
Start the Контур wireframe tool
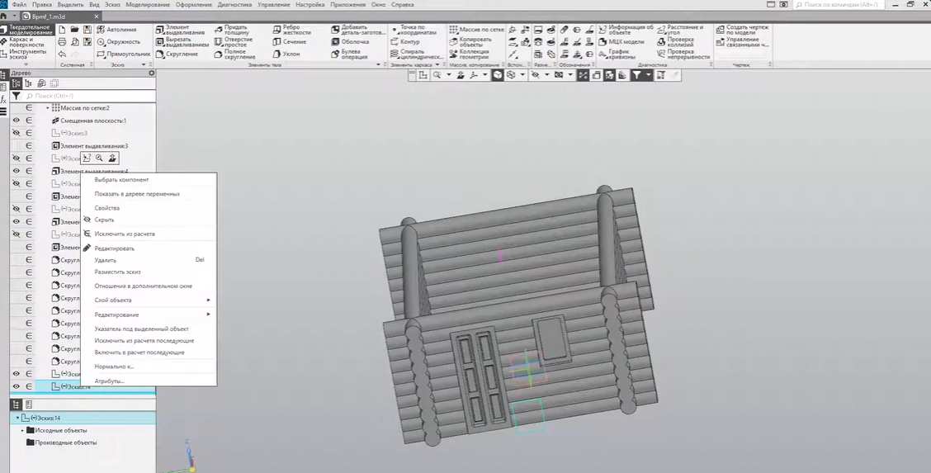pyautogui.click(x=405, y=41)
